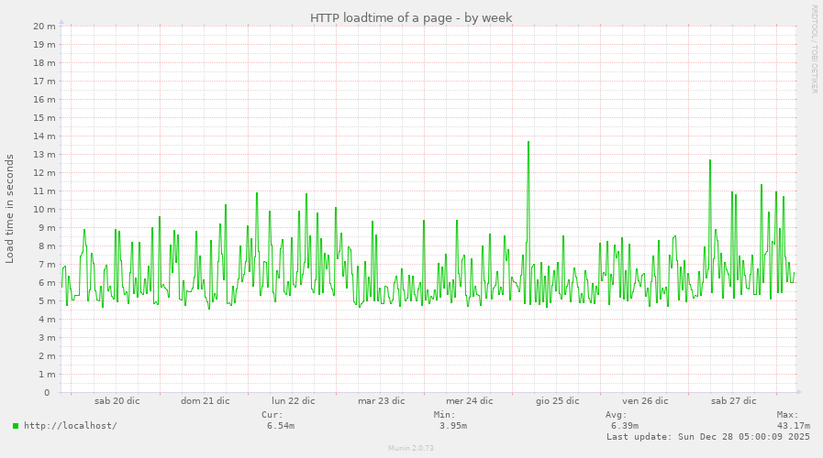The image size is (823, 458).
Task: Click the 'Max:' column header
Action: pyautogui.click(x=788, y=415)
